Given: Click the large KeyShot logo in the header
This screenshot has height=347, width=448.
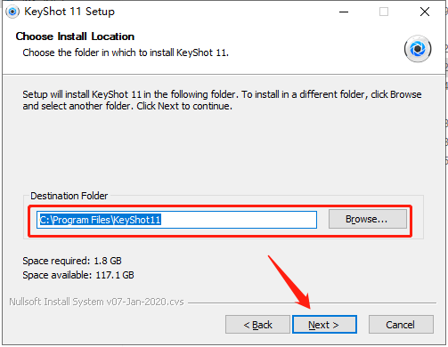Looking at the screenshot, I should 418,49.
